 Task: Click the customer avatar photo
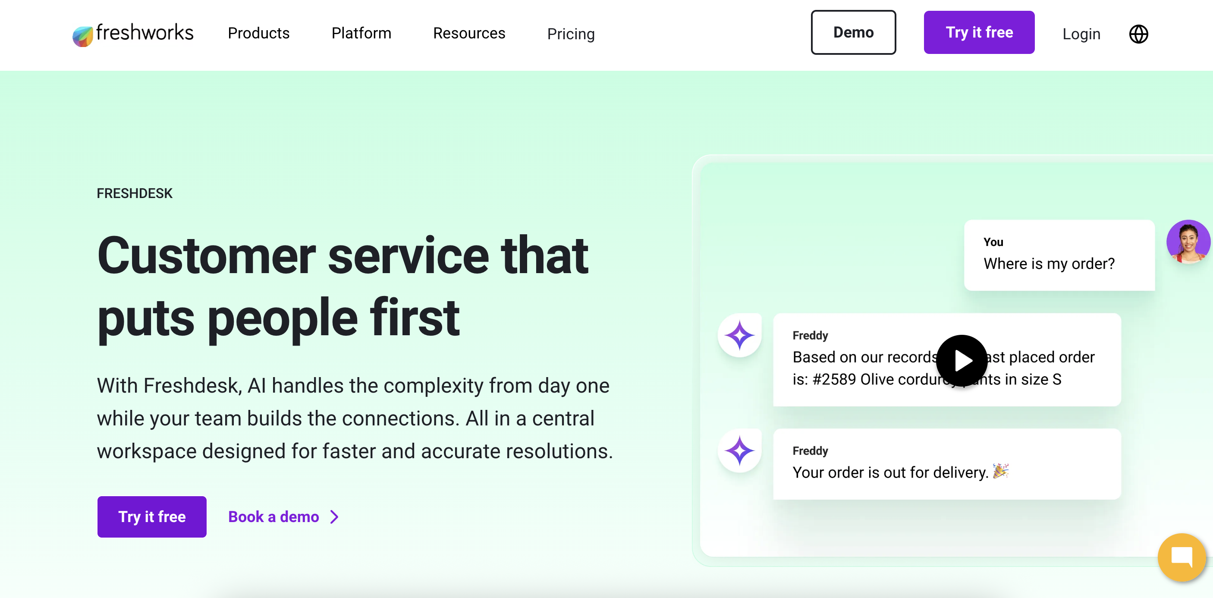pyautogui.click(x=1187, y=242)
